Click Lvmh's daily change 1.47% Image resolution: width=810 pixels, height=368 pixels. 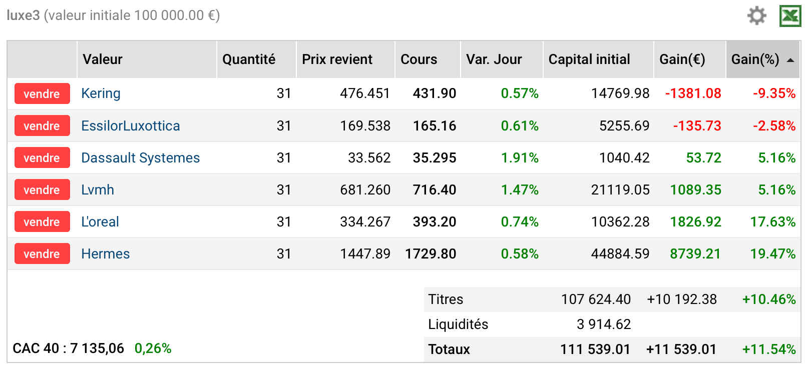(520, 189)
